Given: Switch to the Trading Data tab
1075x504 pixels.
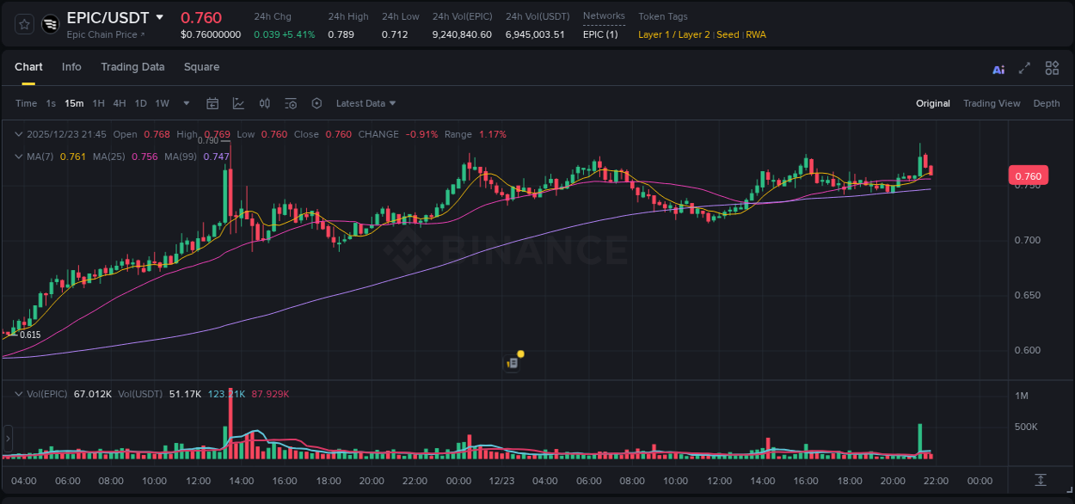Looking at the screenshot, I should [132, 67].
